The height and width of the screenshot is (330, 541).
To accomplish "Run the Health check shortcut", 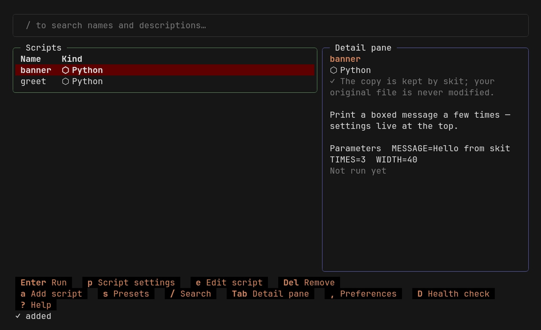I will [x=454, y=294].
